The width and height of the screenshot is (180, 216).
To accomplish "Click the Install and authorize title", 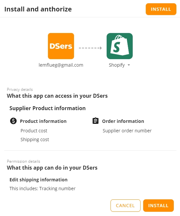I will point(38,9).
